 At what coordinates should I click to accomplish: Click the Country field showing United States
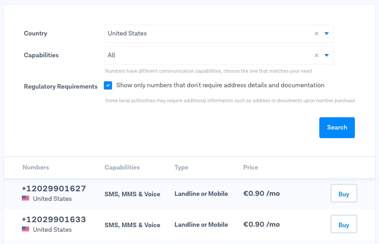coord(219,34)
